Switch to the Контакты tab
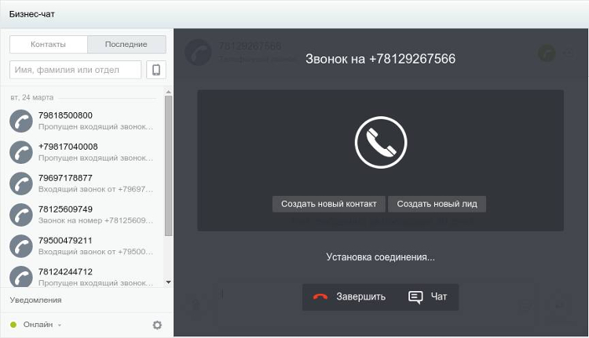Screen dimensions: 589x338 (49, 44)
